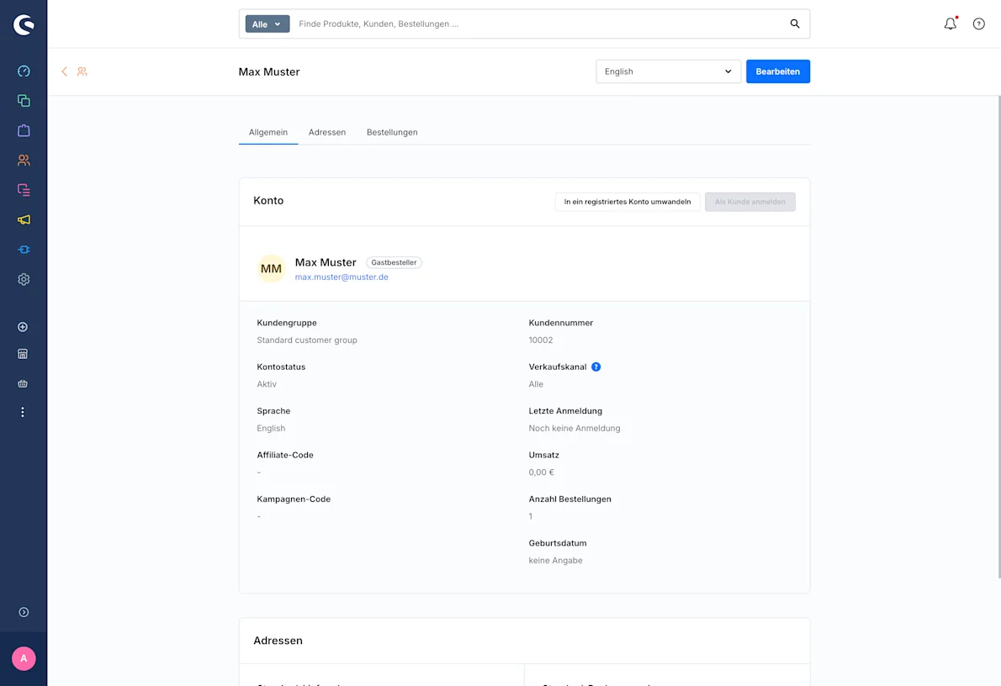1001x686 pixels.
Task: Click the Aktiv account status value
Action: (x=267, y=384)
